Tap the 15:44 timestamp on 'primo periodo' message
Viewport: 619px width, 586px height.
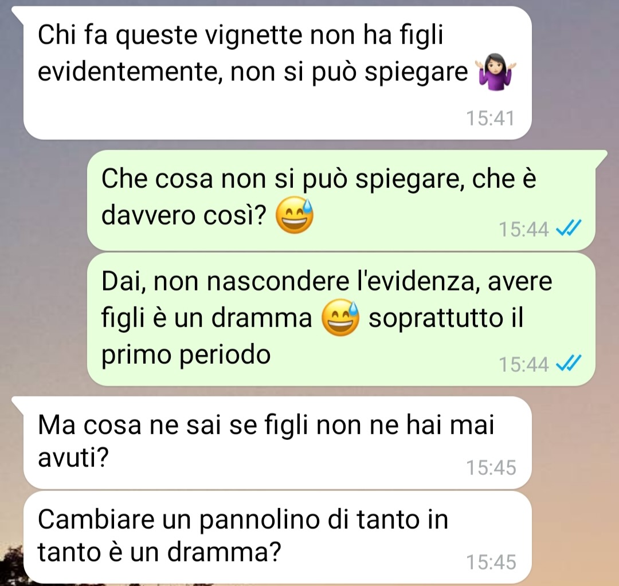[x=524, y=364]
